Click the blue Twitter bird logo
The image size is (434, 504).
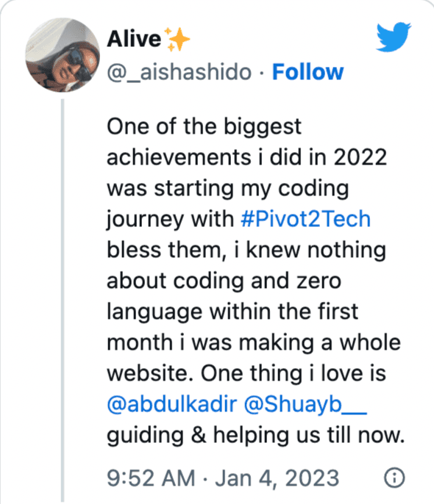pyautogui.click(x=394, y=37)
